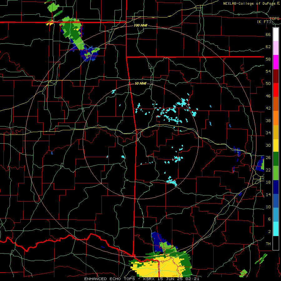Click the legend value "2"

pyautogui.click(x=269, y=232)
